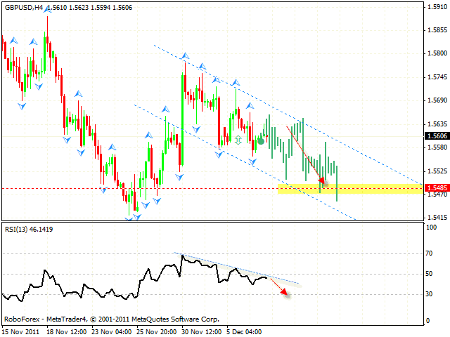Select the 1.5415 price axis label

tap(436, 217)
